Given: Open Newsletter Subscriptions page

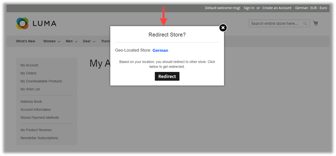Looking at the screenshot, I should 39,138.
